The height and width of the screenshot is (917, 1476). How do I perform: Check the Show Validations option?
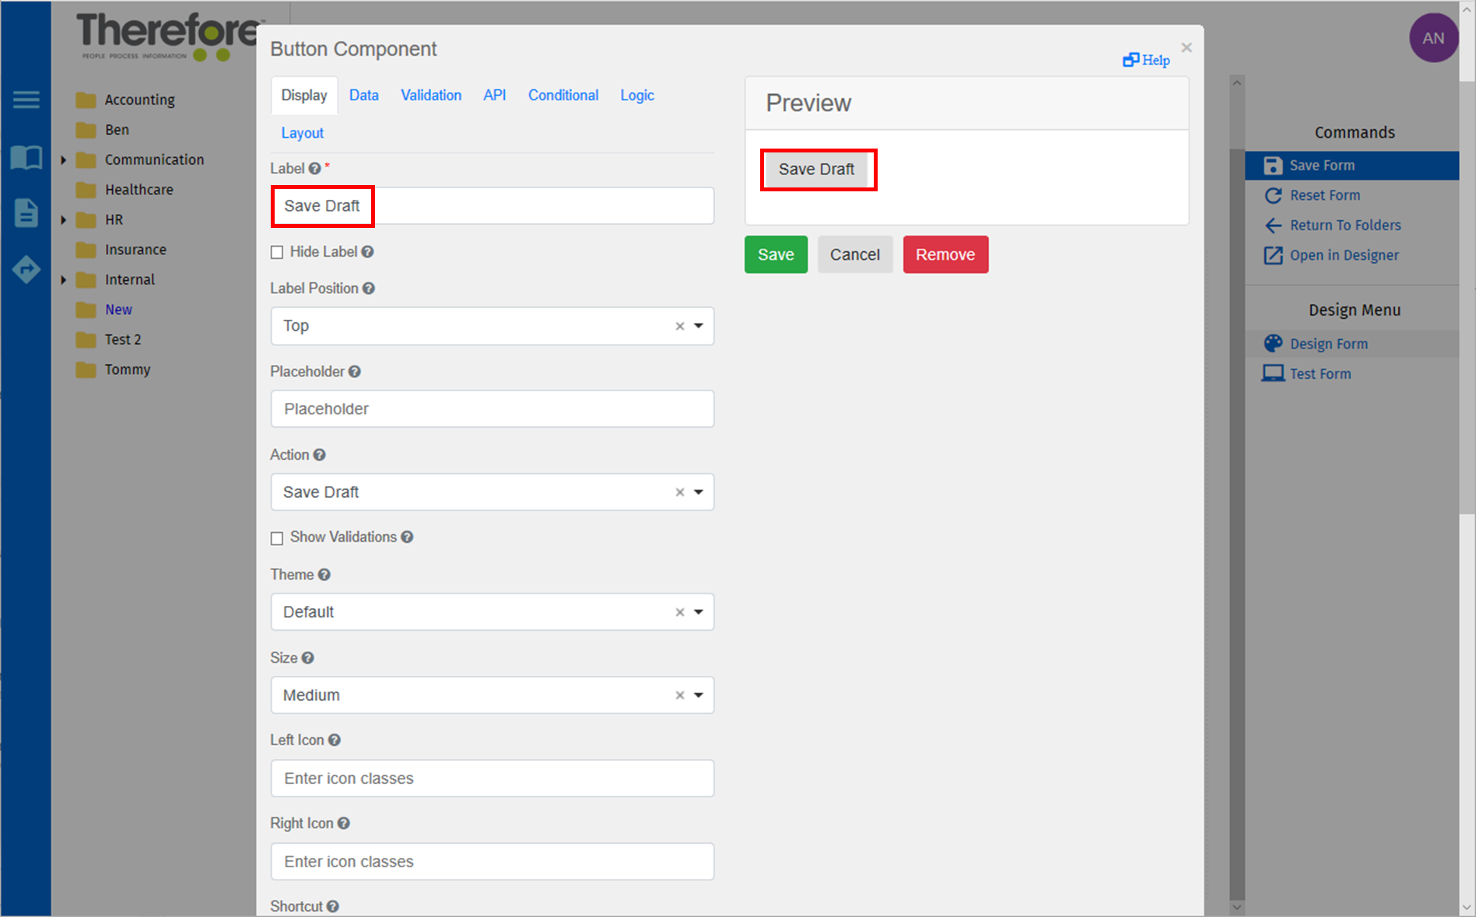pos(277,537)
